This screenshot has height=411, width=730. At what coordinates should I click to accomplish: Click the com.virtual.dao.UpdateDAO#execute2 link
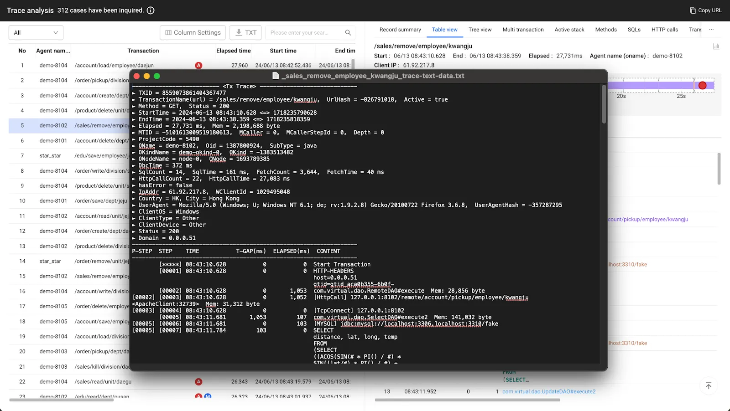coord(549,391)
